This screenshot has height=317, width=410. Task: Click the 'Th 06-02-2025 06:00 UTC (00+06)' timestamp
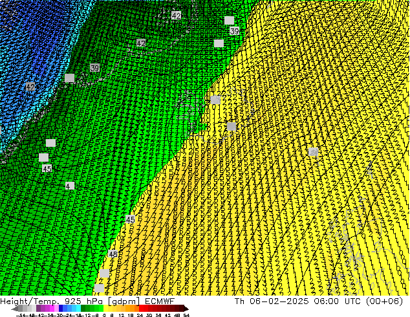(319, 301)
